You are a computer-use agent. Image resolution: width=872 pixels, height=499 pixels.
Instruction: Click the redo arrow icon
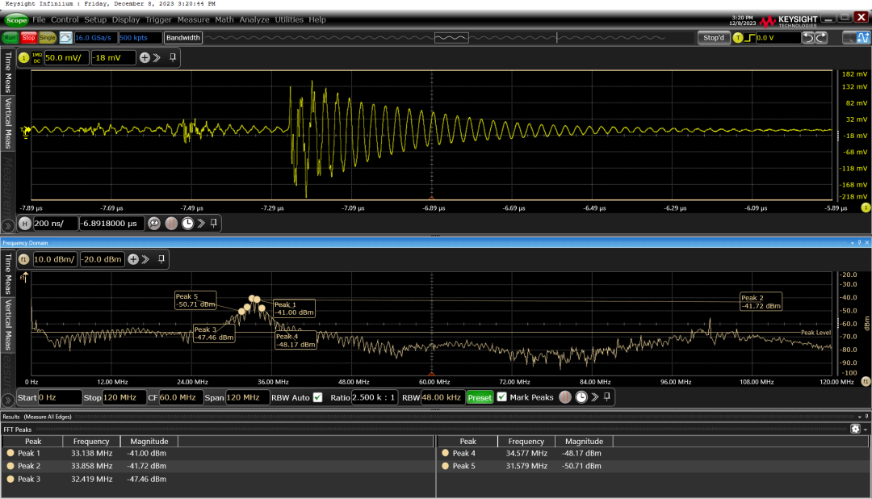point(821,38)
